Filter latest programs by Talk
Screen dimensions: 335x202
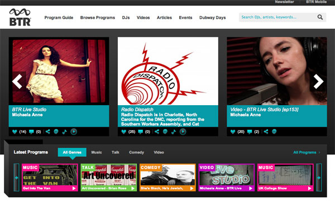click(x=116, y=152)
